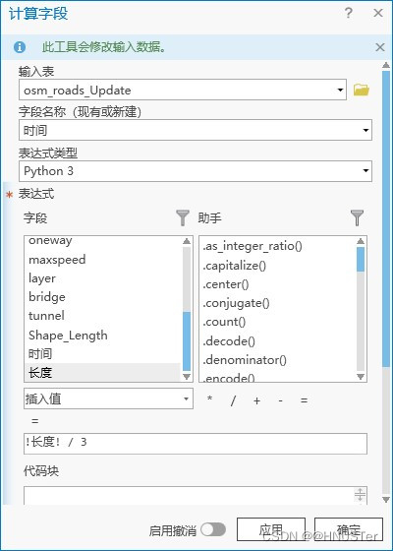Image resolution: width=393 pixels, height=551 pixels.
Task: Insert the multiply * operator
Action: click(x=209, y=399)
